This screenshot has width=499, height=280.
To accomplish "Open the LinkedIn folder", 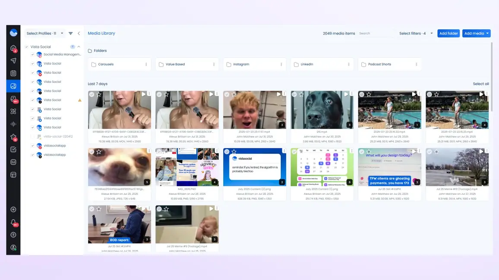I will [x=306, y=64].
